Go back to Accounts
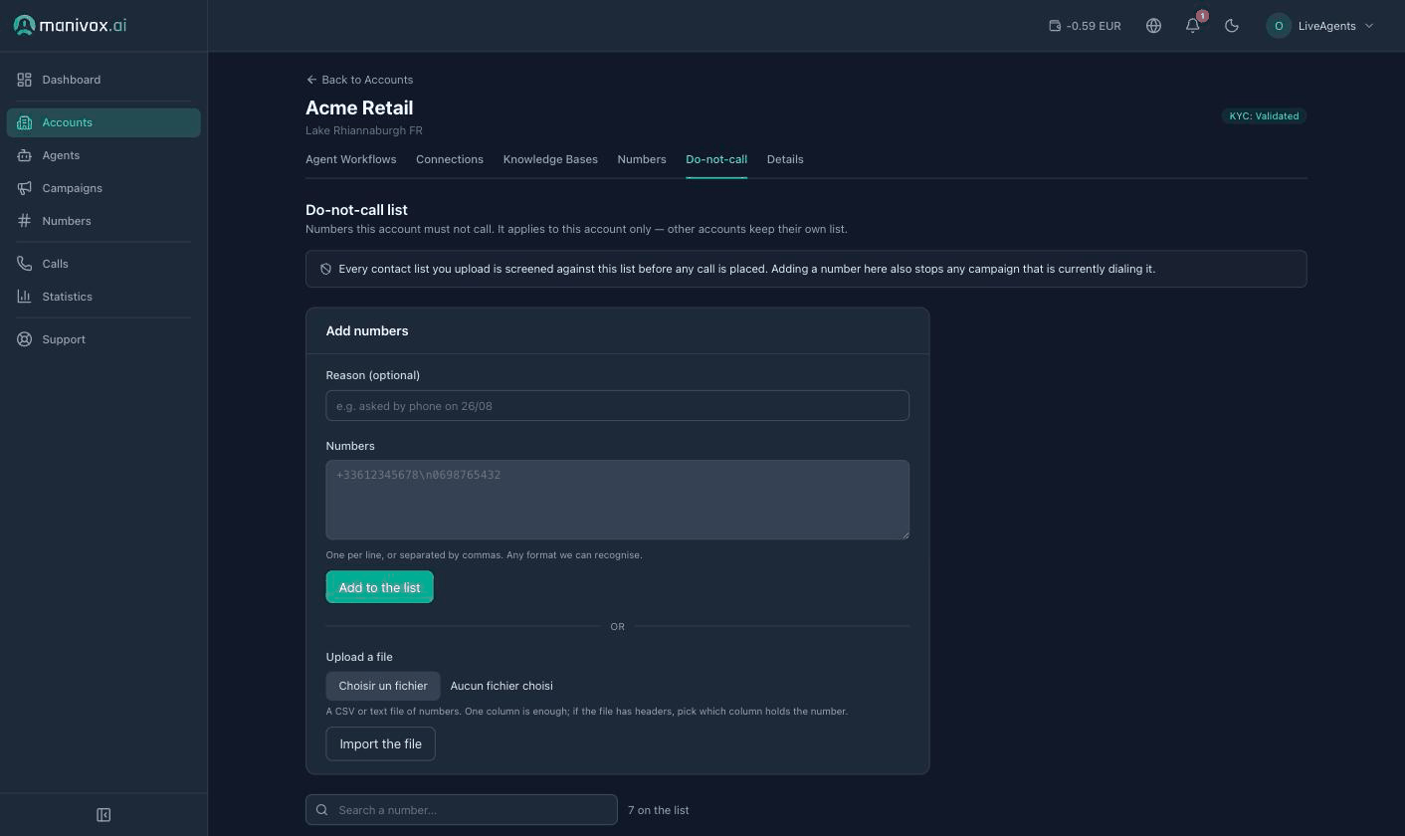The image size is (1405, 836). tap(359, 80)
